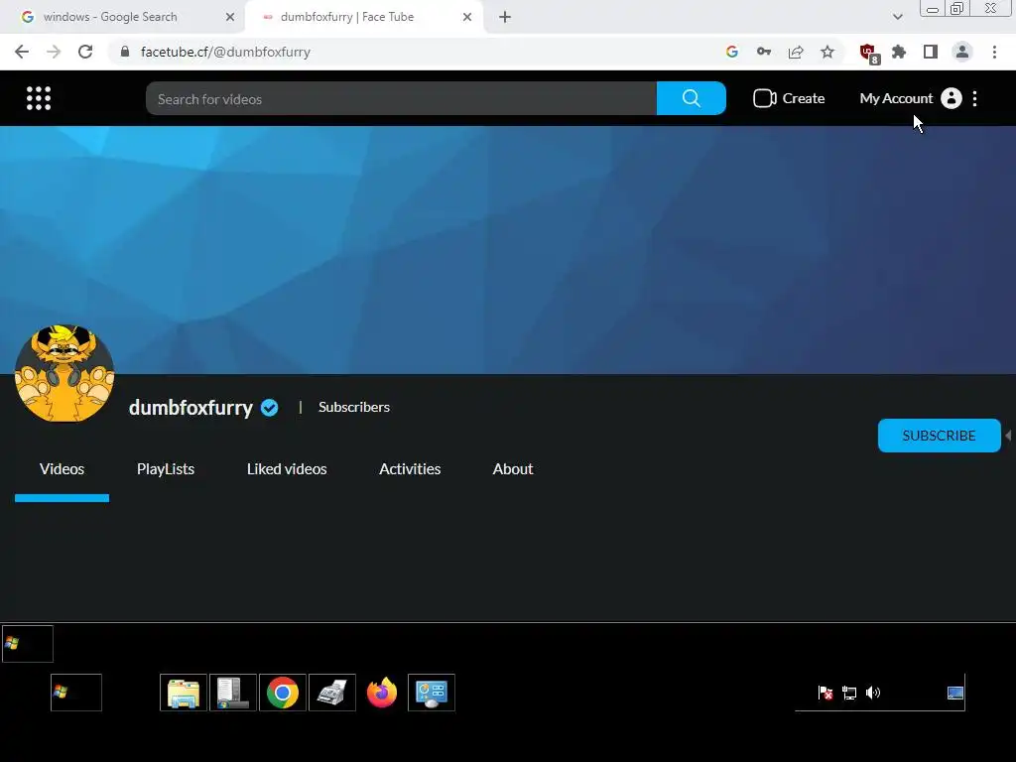Screen dimensions: 1016x762
Task: Switch to the PlayLists tab
Action: coord(166,469)
